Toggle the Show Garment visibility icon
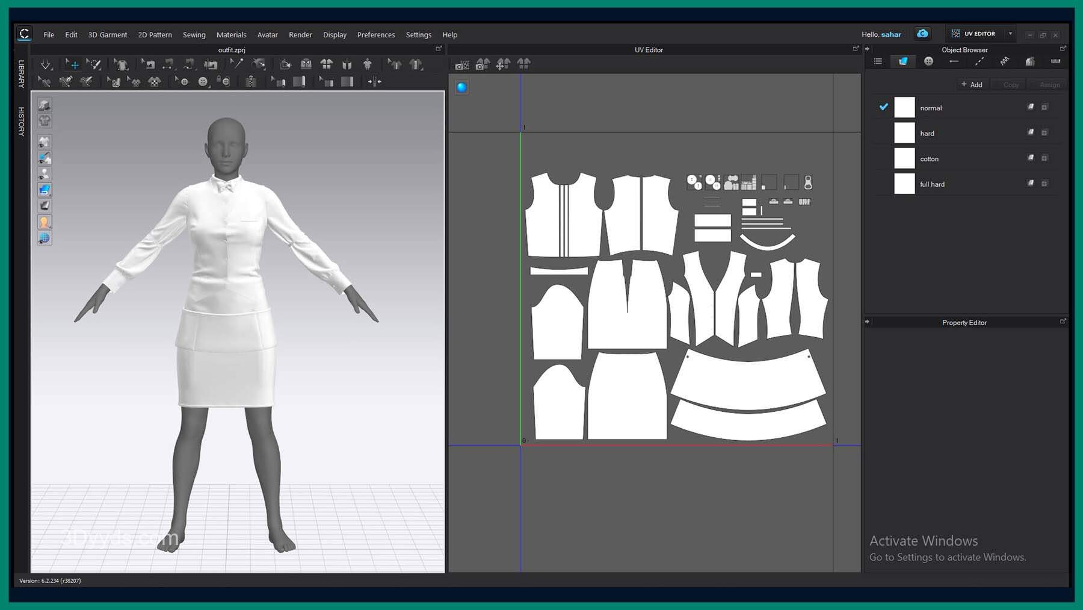The height and width of the screenshot is (610, 1083). (44, 142)
